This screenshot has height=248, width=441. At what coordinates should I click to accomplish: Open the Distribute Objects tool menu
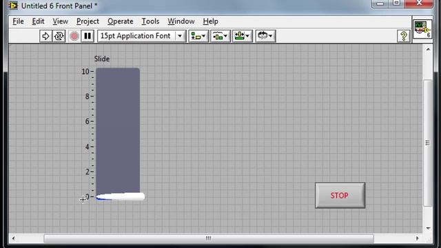click(x=220, y=36)
